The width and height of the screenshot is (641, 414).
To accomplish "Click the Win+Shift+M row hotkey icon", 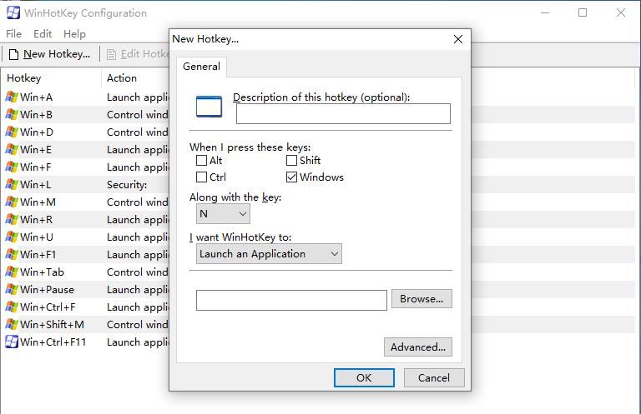I will click(12, 325).
